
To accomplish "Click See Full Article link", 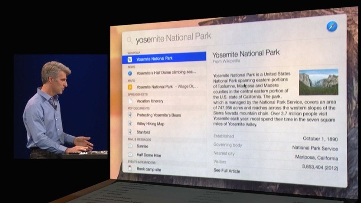I will click(x=227, y=171).
